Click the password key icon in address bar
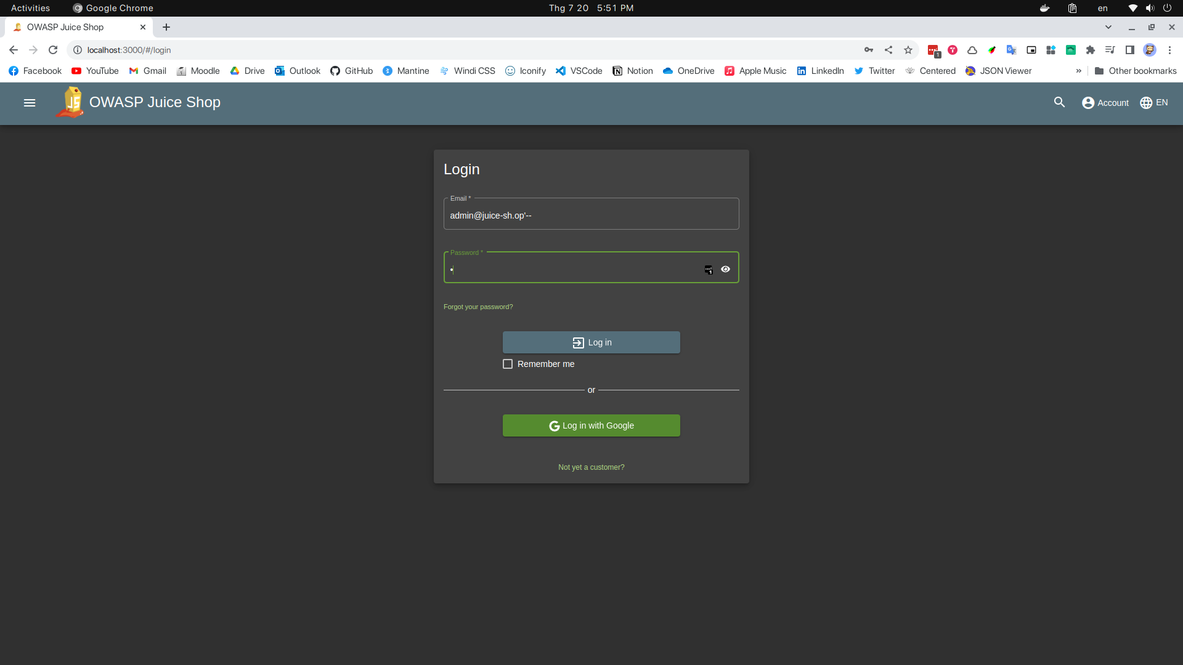Viewport: 1183px width, 665px height. [869, 50]
